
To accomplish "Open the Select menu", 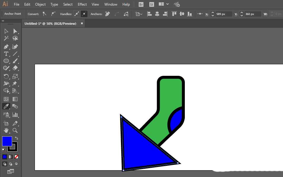I will (68, 4).
